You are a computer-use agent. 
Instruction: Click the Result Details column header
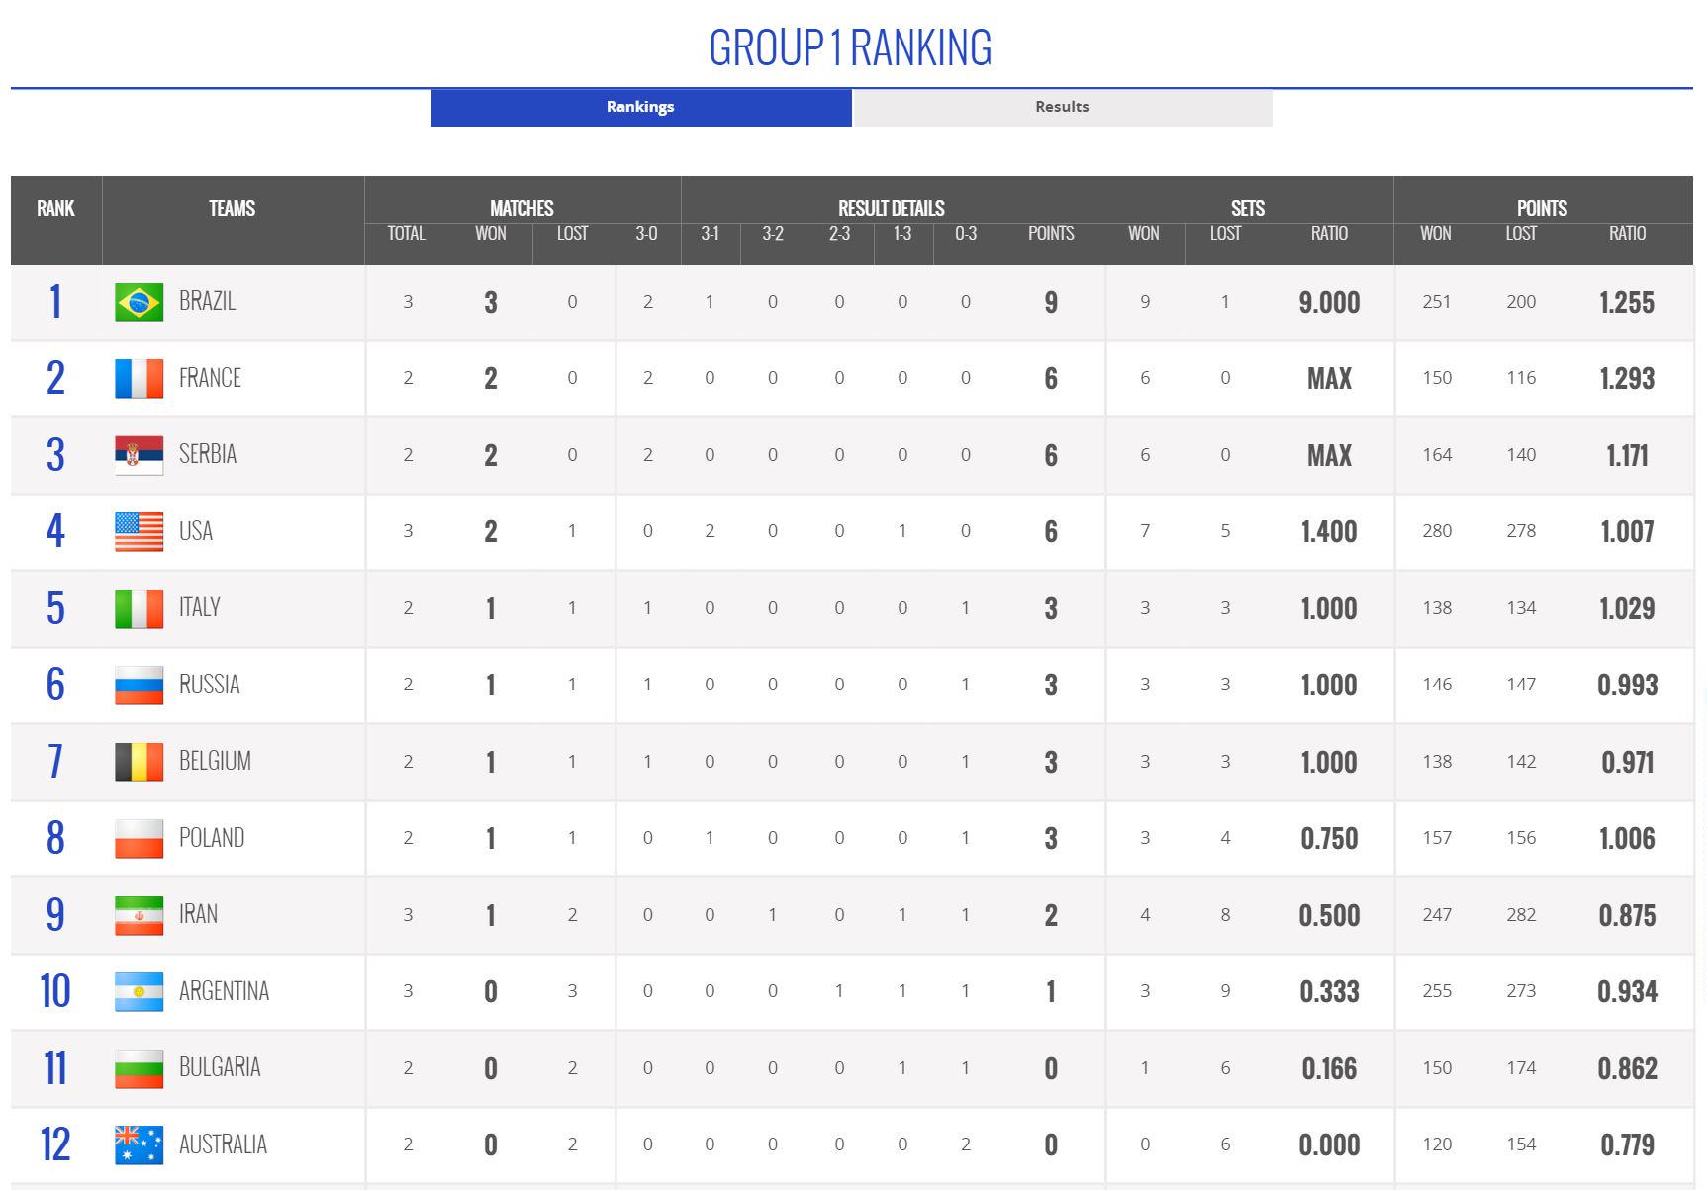891,208
